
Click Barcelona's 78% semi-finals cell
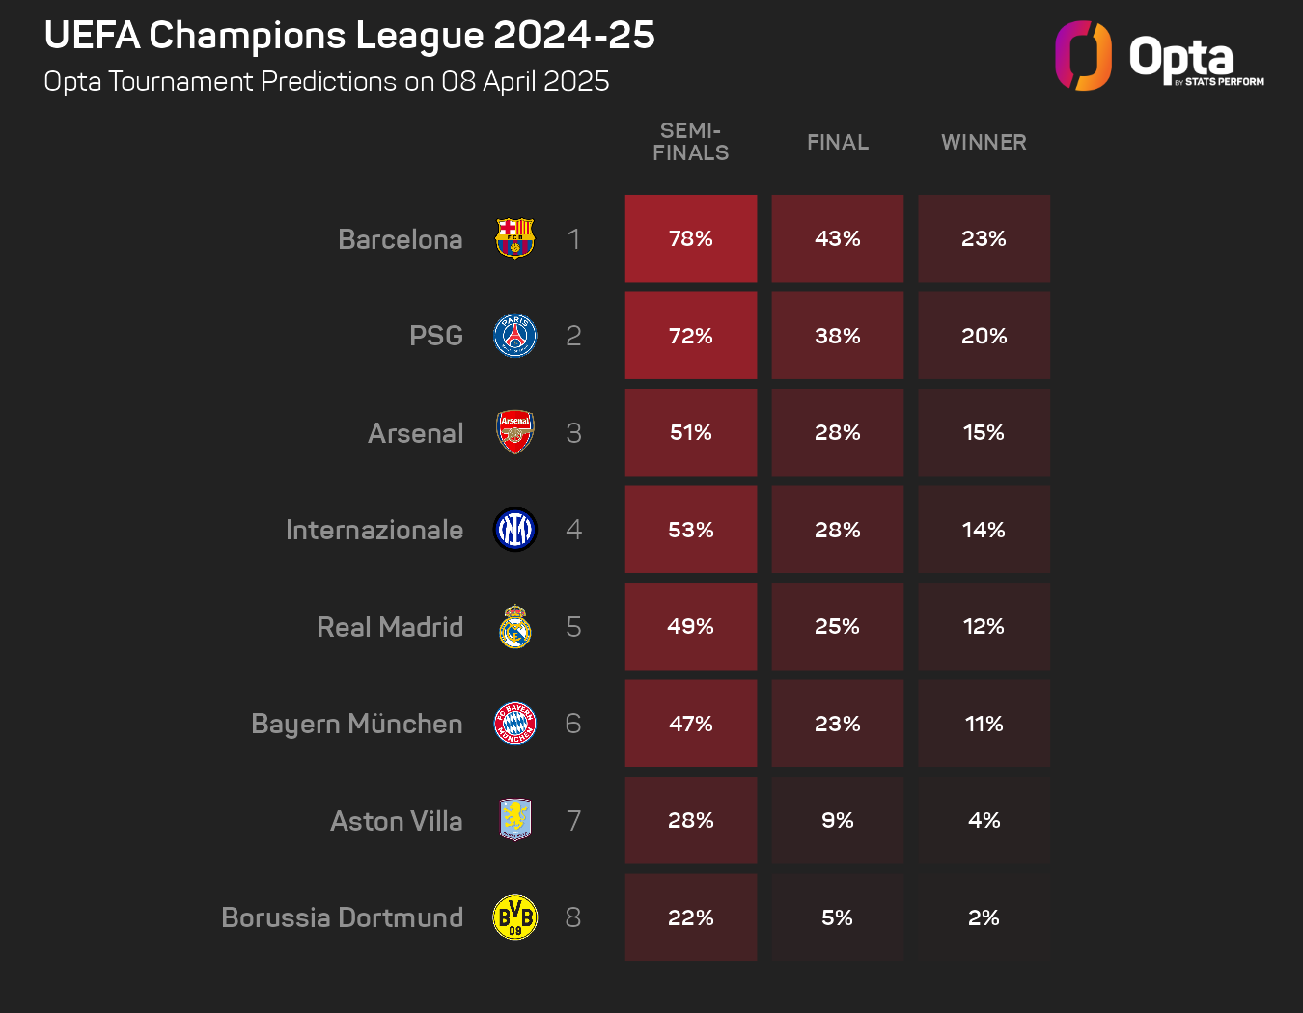coord(691,238)
